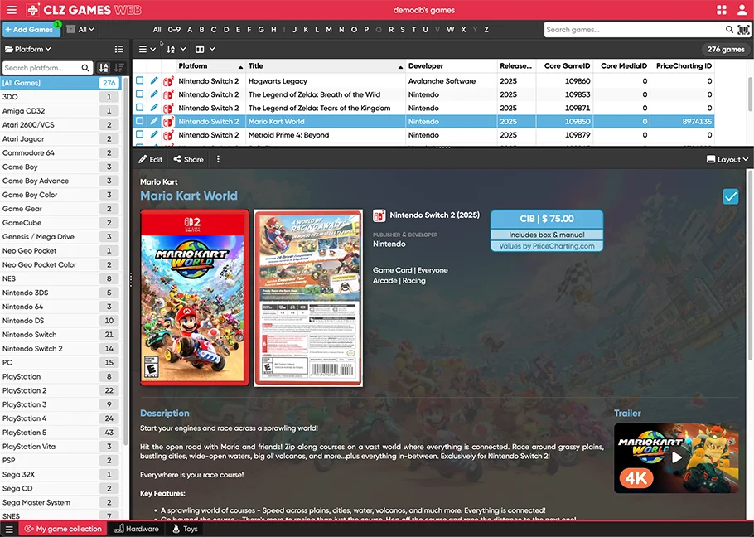The image size is (754, 537).
Task: Edit Mario Kart World row pencil icon
Action: pyautogui.click(x=154, y=121)
